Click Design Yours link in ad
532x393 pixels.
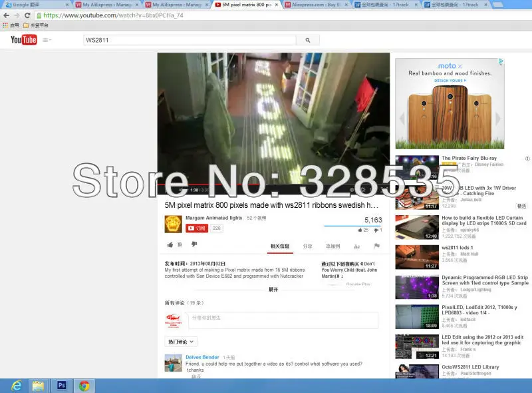450,81
